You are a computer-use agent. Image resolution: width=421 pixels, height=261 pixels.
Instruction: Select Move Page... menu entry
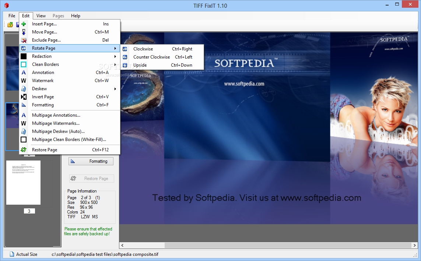[x=70, y=32]
